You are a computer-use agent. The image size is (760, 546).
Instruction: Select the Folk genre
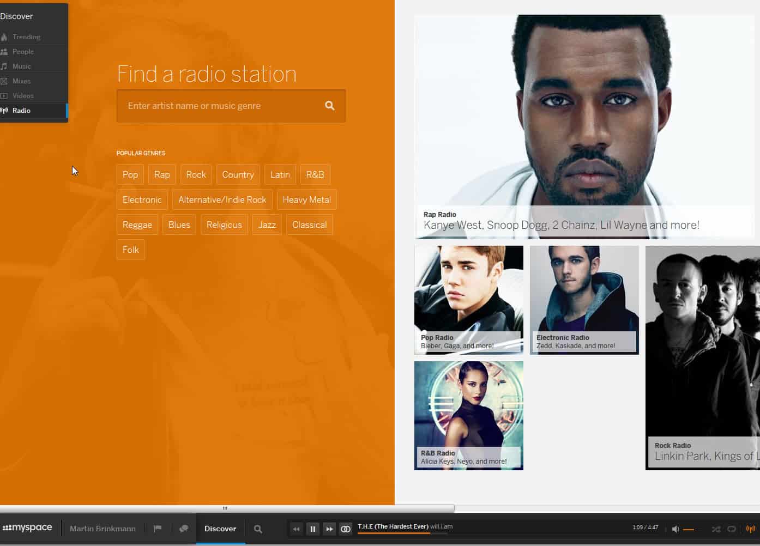(x=131, y=250)
